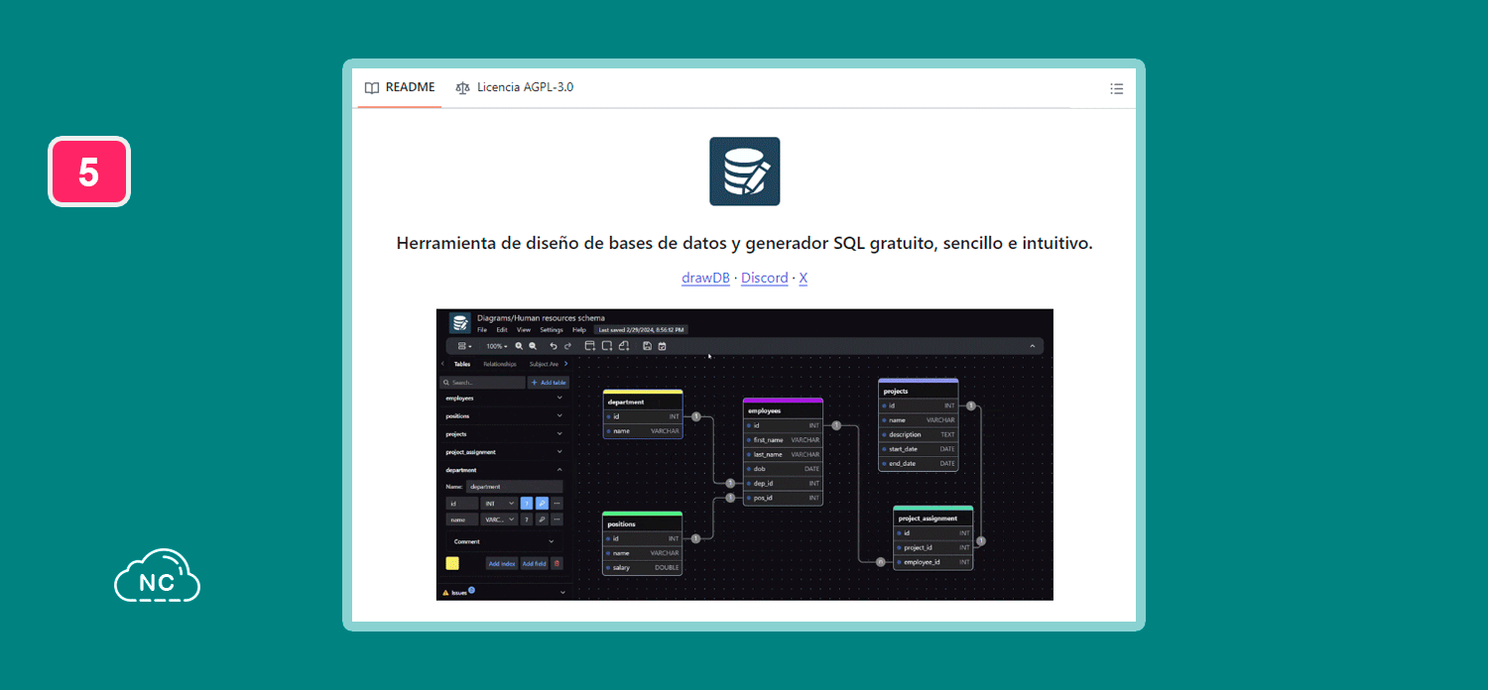Click the undo arrow icon
This screenshot has width=1488, height=690.
click(x=554, y=346)
